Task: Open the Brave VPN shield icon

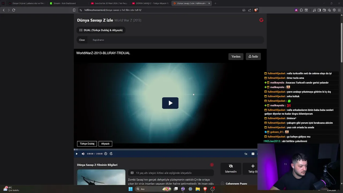Action: [x=334, y=10]
